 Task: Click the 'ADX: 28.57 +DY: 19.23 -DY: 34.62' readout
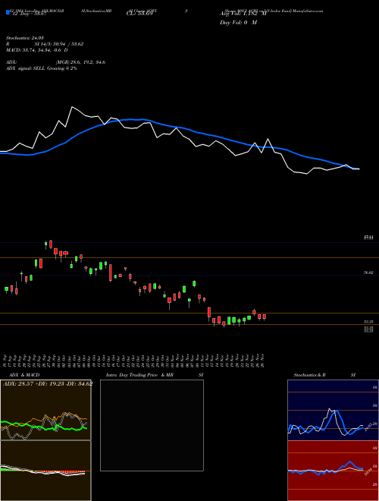[x=48, y=383]
